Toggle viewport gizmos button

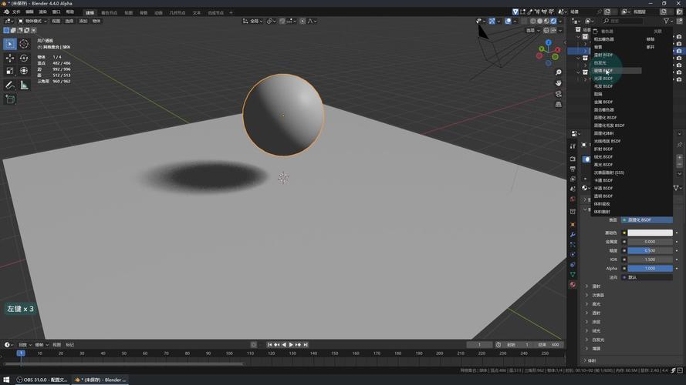coord(492,21)
